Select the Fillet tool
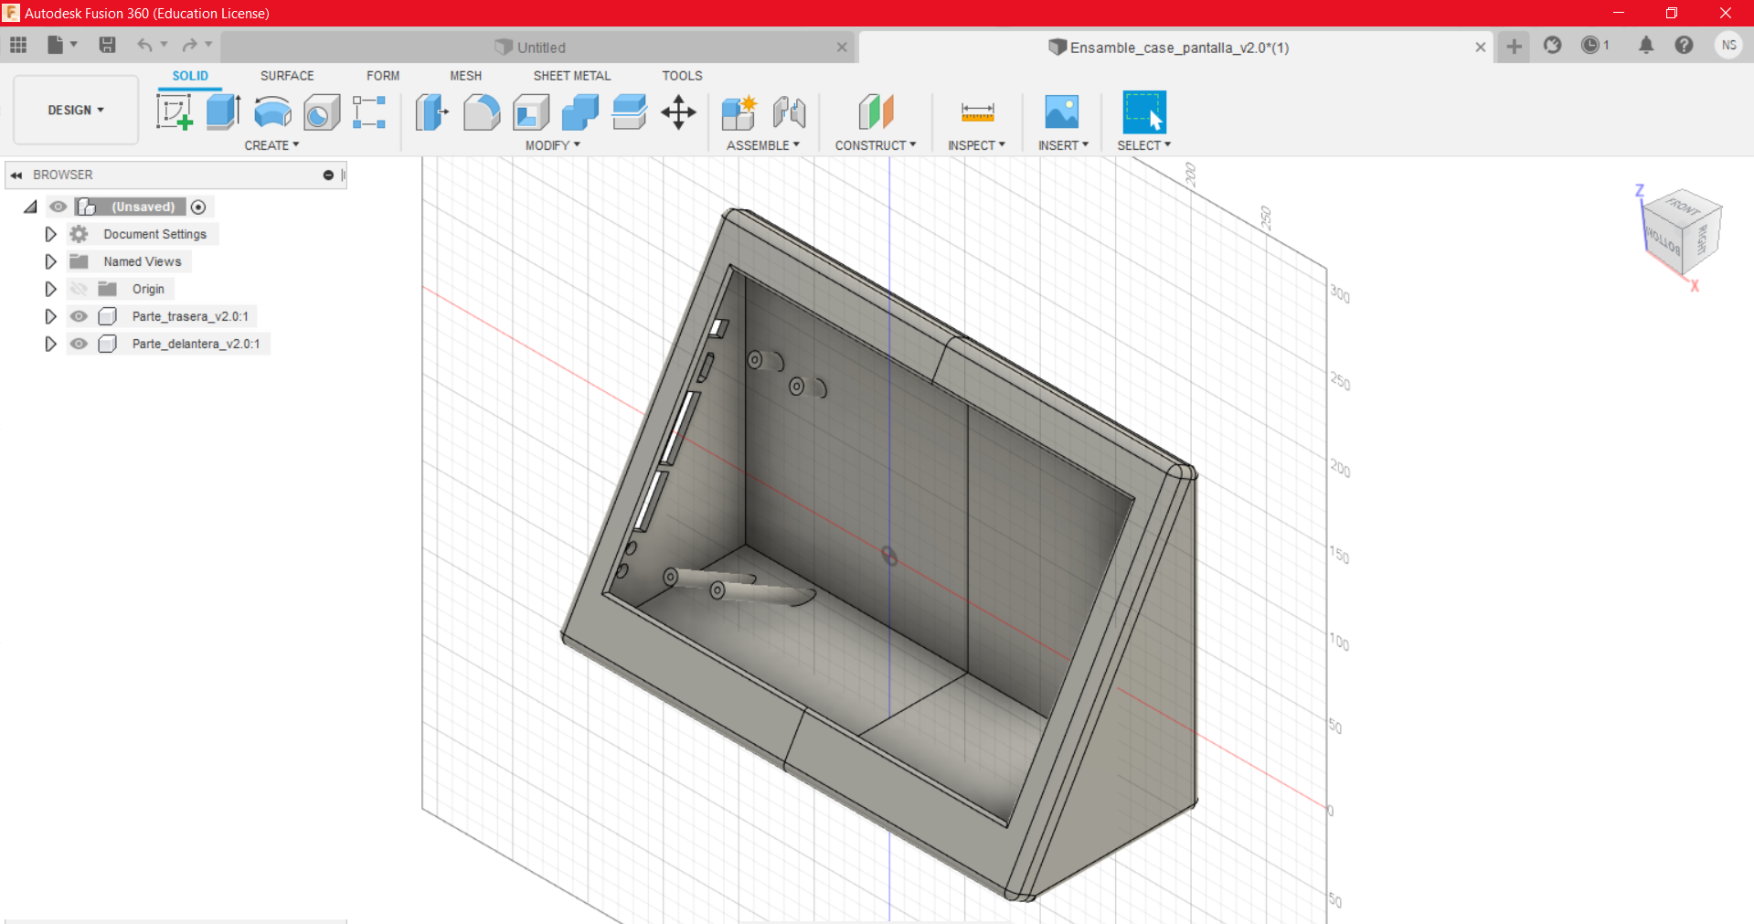Screen dimensions: 1754x924 (481, 112)
